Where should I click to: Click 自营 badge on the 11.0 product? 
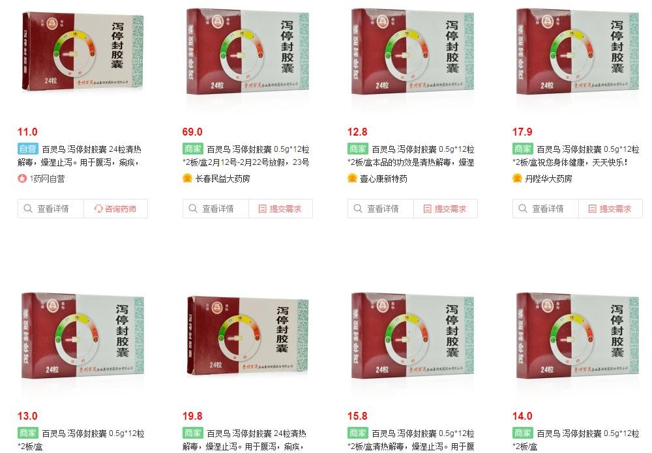28,149
